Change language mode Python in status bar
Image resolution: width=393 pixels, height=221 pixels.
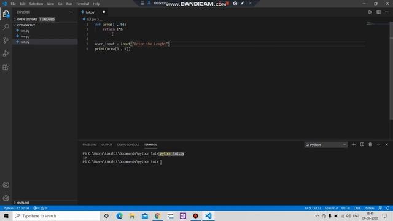[369, 208]
